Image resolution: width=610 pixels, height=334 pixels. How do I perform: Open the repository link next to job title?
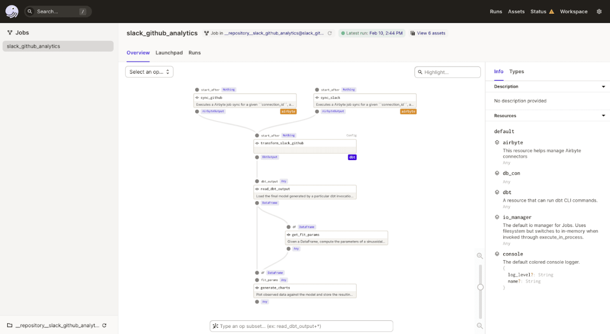[x=274, y=33]
